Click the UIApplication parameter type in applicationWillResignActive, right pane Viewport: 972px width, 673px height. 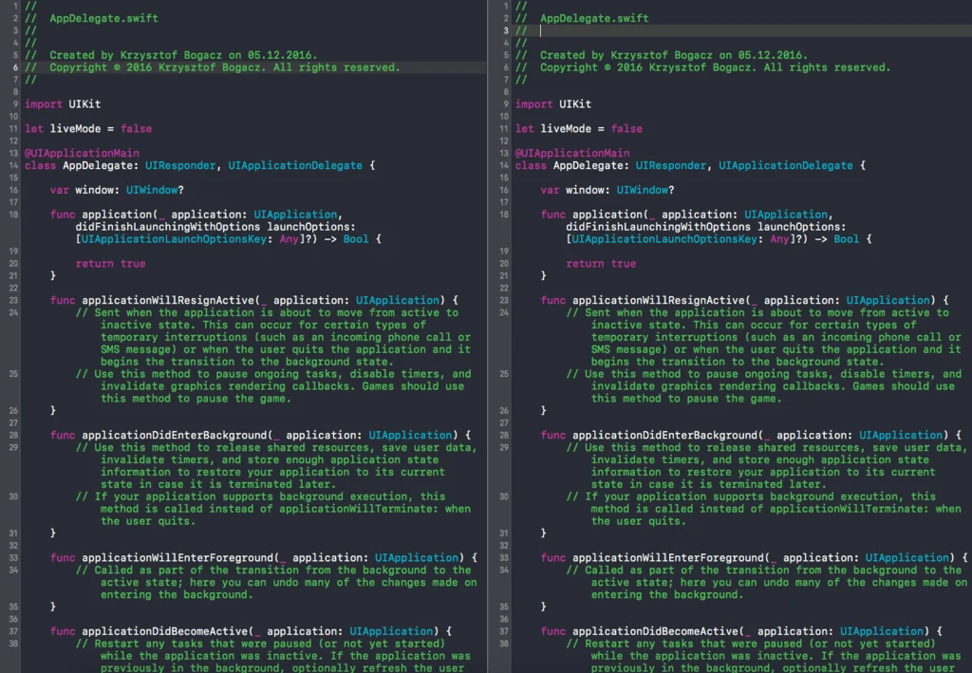point(888,300)
